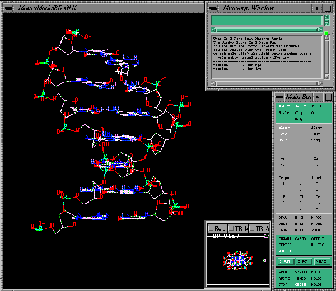Click the DNA molecule in 3D view
336x291 pixels.
(x=111, y=130)
